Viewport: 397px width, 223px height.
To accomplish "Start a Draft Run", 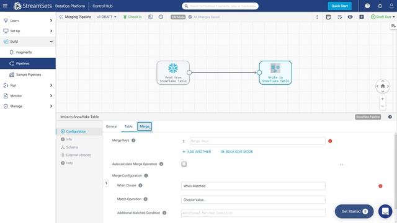I will click(381, 17).
